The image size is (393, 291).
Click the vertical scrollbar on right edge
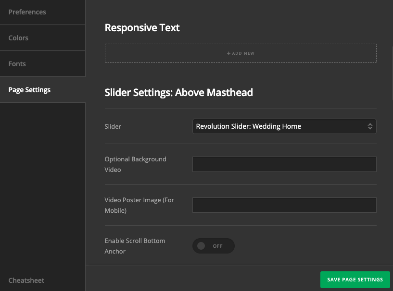(392, 73)
